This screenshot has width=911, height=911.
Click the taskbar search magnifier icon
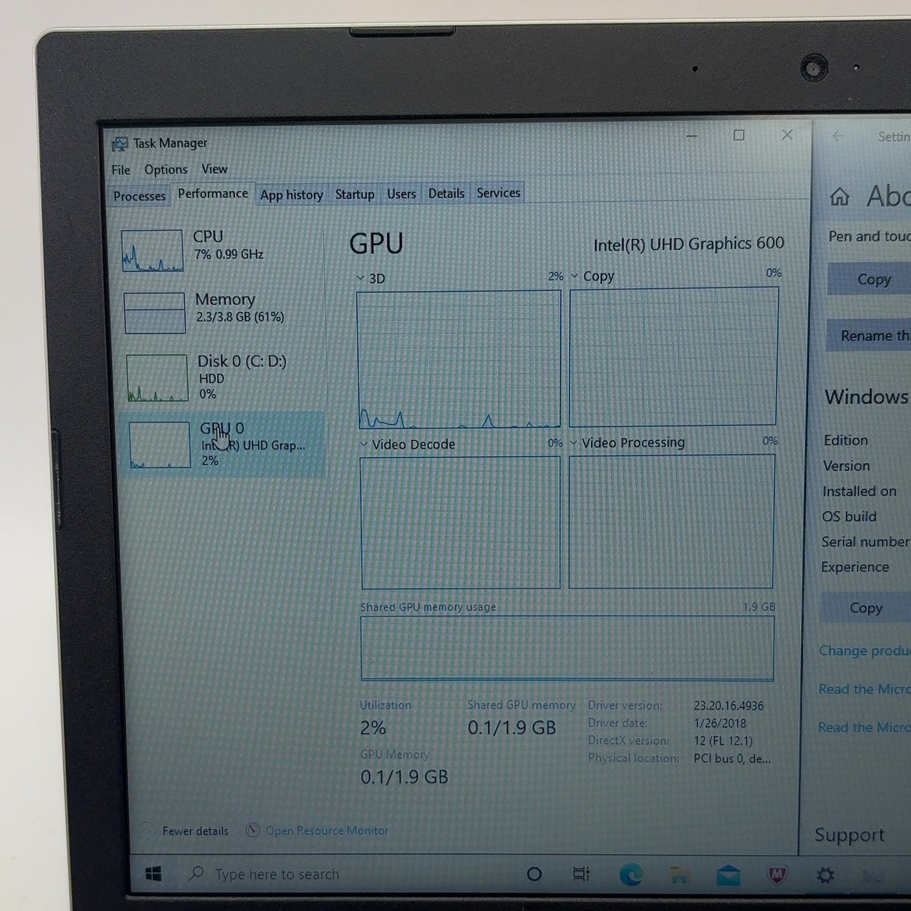pos(196,873)
